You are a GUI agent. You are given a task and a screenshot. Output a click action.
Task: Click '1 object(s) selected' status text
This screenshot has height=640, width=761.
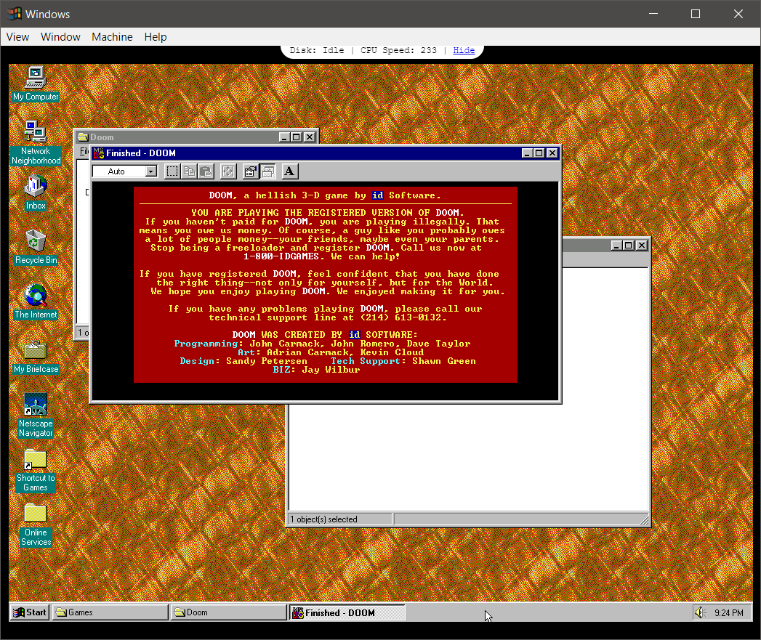pos(323,519)
